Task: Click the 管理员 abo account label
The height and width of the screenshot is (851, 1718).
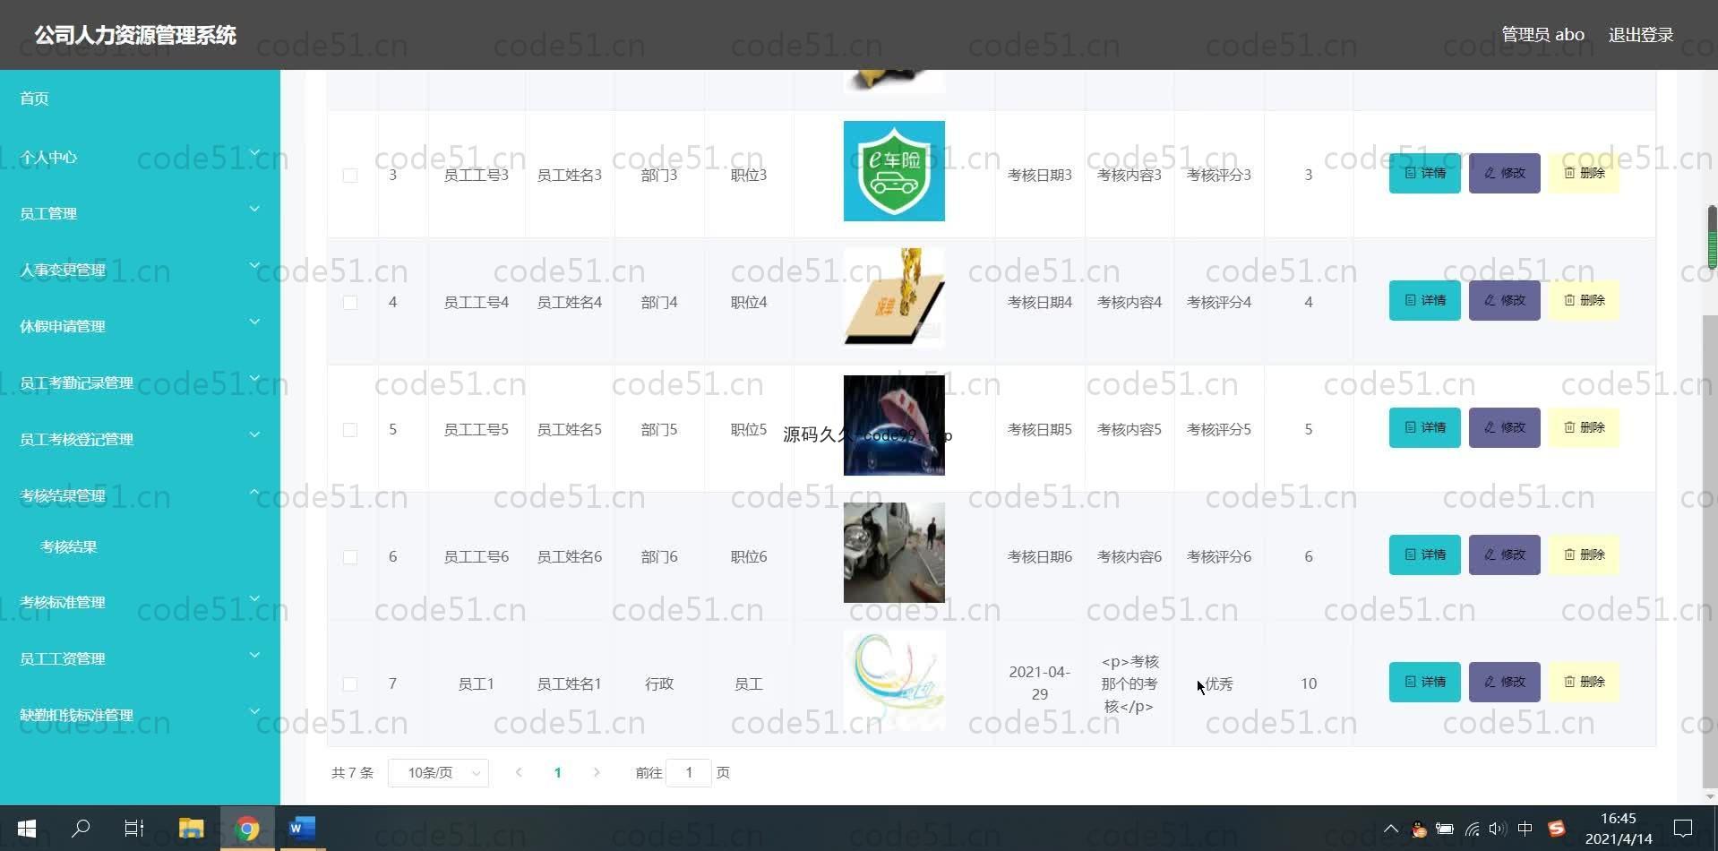Action: (x=1542, y=35)
